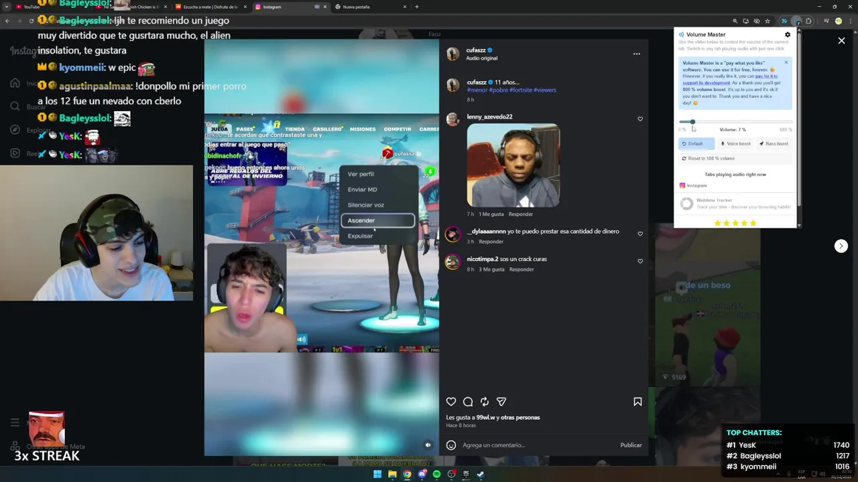This screenshot has width=858, height=482.
Task: Open emoji picker in comment box
Action: point(451,445)
